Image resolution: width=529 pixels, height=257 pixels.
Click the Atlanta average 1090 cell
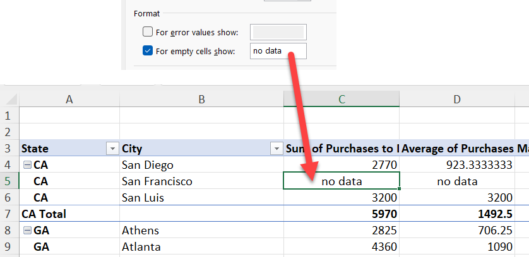[457, 246]
